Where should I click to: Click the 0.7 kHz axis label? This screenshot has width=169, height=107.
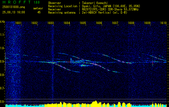pos(2,88)
